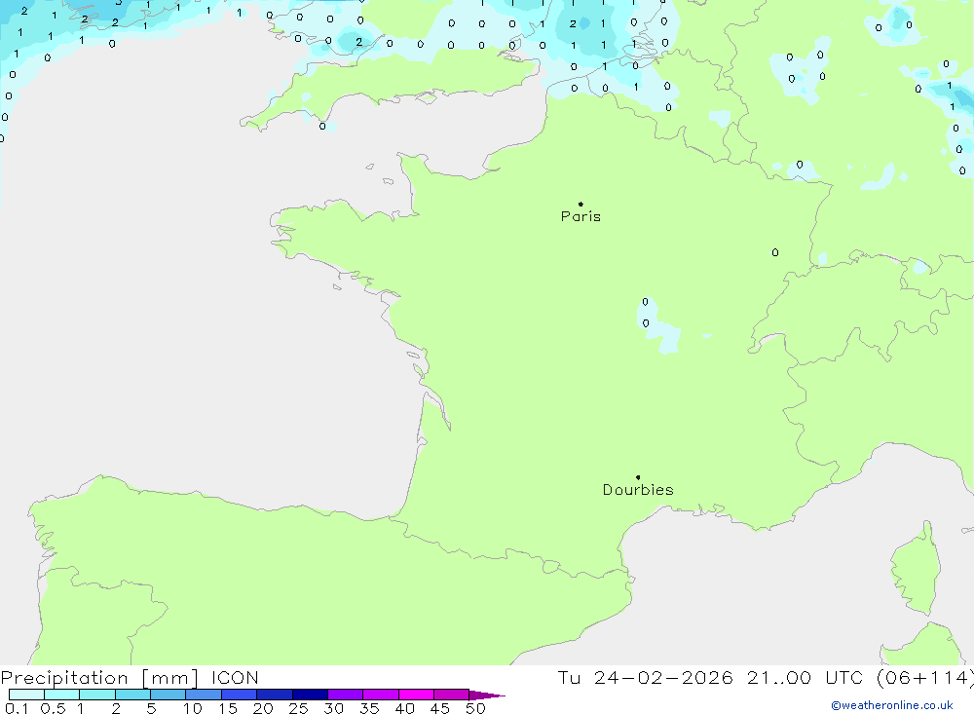Select the magenta 45 mm legend swatch
The width and height of the screenshot is (974, 714).
(451, 695)
